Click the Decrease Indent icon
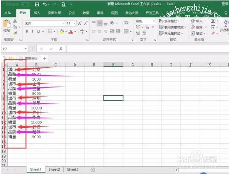 (112, 32)
